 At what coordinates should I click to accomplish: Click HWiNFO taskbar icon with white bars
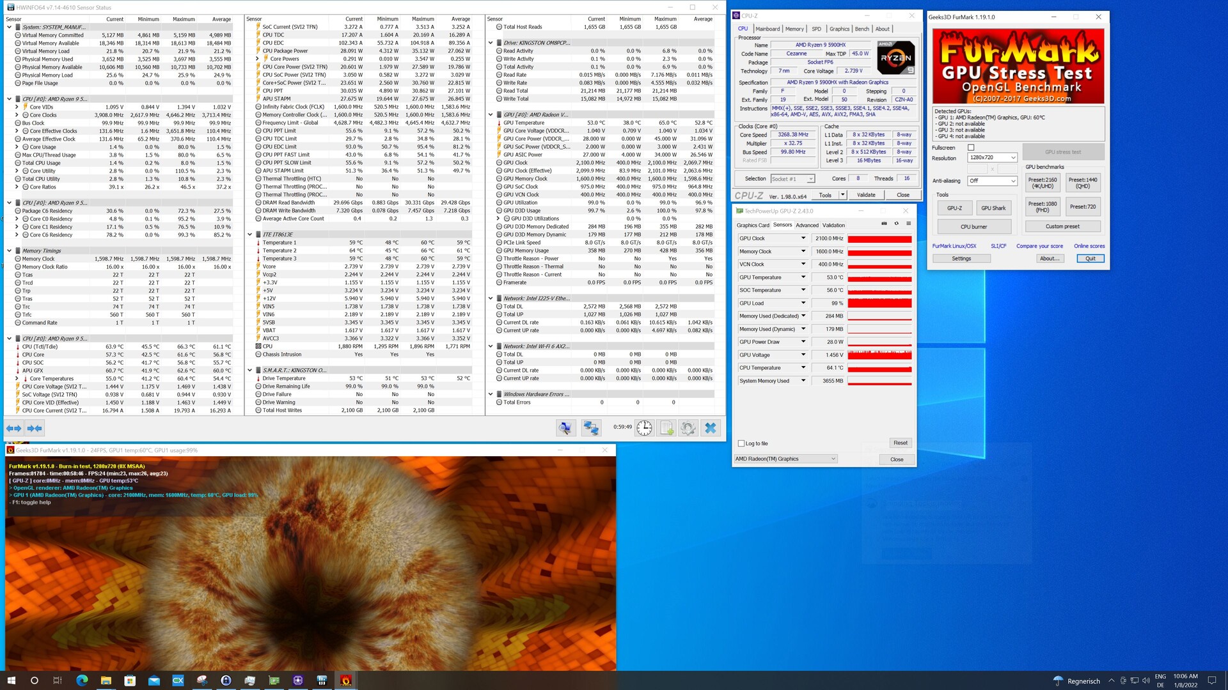pos(322,680)
